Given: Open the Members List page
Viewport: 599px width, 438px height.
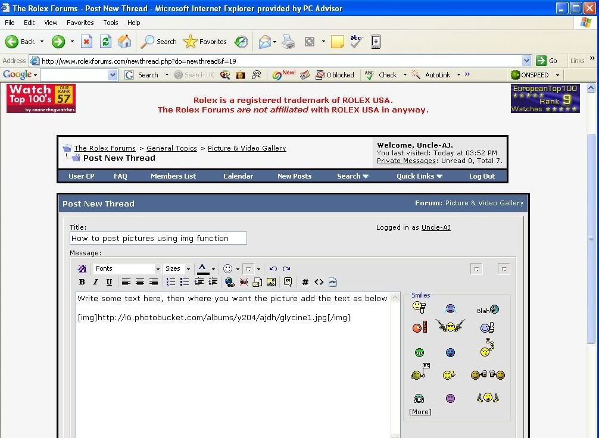Looking at the screenshot, I should coord(173,176).
